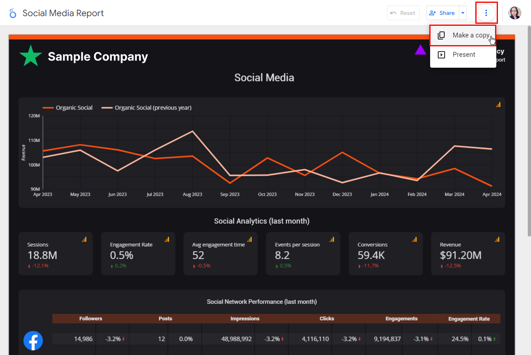This screenshot has width=531, height=355.
Task: Click the analytics icon on Sessions card
Action: click(84, 239)
